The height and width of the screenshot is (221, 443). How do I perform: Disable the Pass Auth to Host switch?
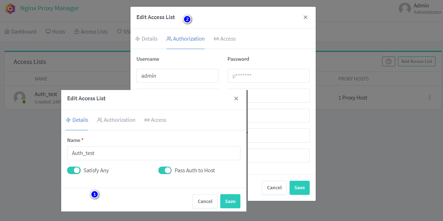165,171
